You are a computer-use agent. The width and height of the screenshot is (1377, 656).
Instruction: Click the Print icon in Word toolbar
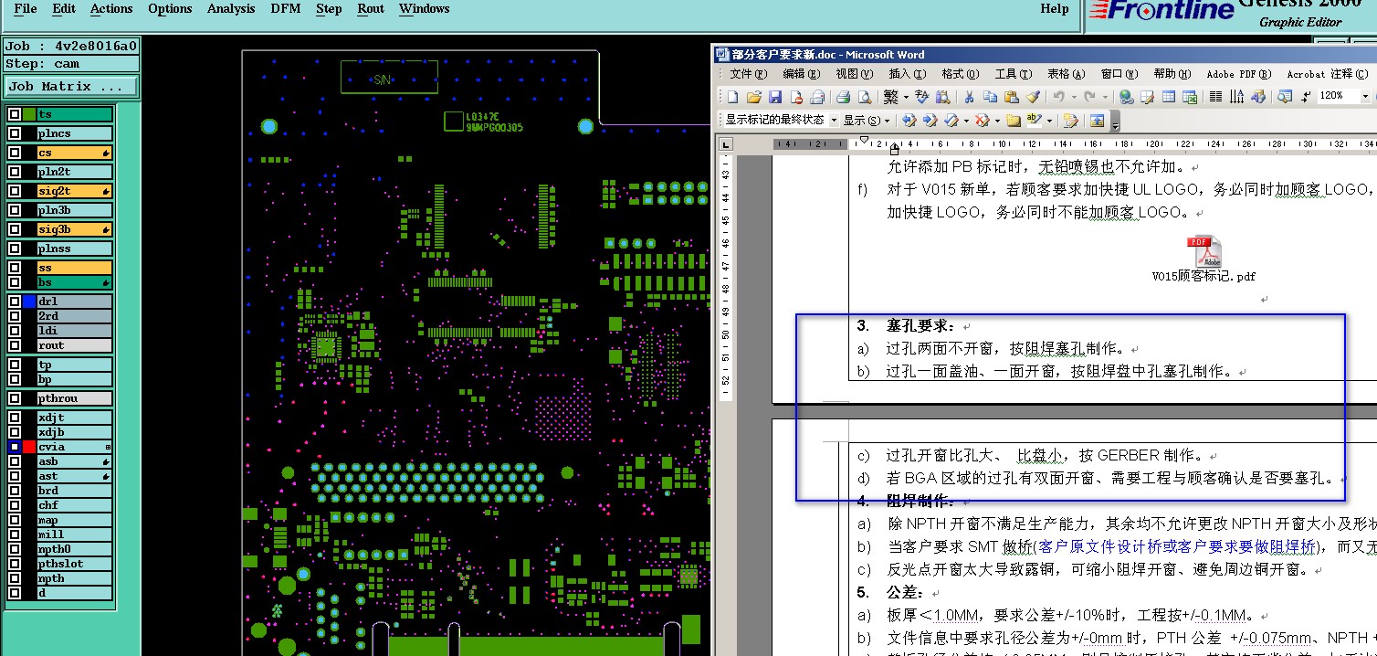(x=844, y=97)
